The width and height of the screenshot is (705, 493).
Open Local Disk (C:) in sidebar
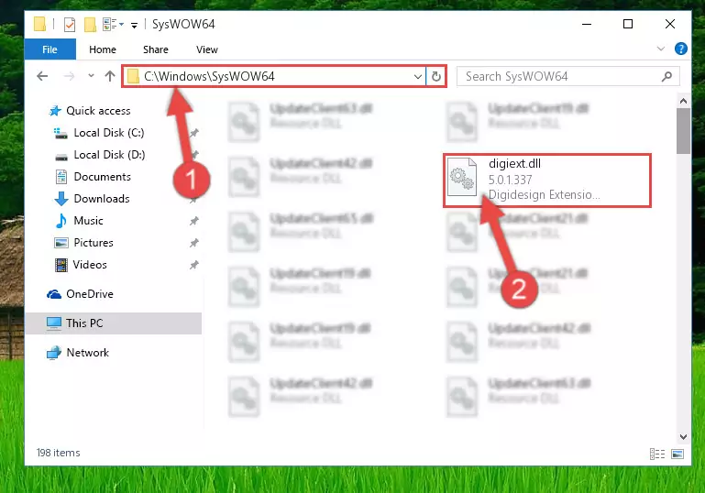tap(109, 133)
